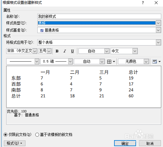The height and width of the screenshot is (147, 163).
Task: Select 基于该模板的新文档 radio button
Action: pyautogui.click(x=37, y=135)
